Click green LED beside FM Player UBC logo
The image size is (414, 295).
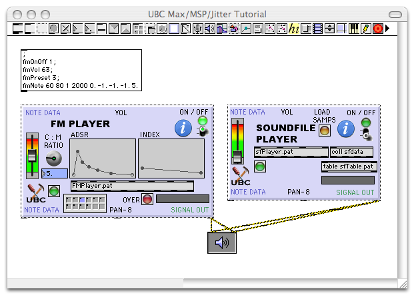coord(54,191)
